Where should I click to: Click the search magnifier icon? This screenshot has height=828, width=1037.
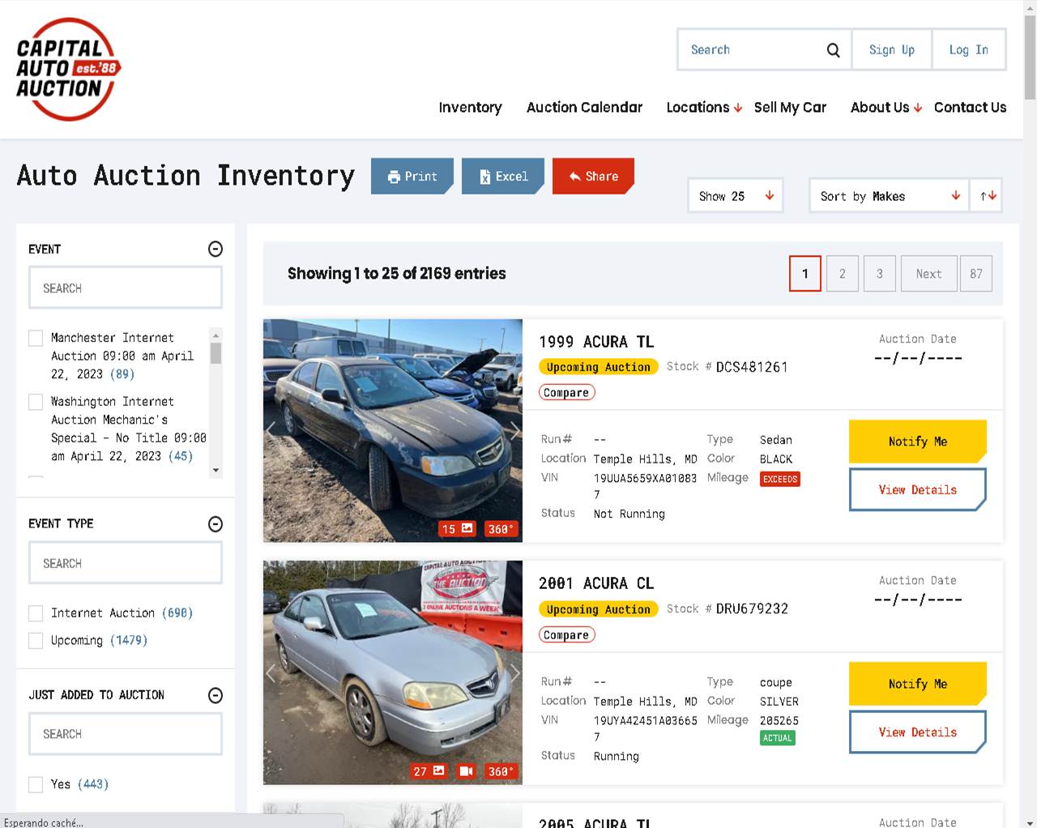click(x=833, y=50)
